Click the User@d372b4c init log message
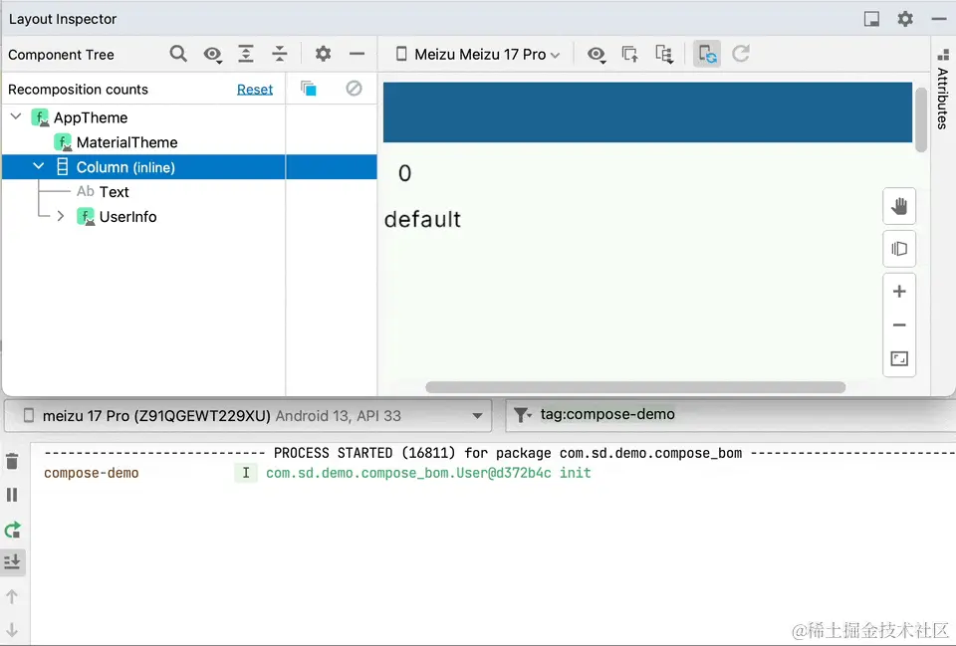 click(x=428, y=473)
